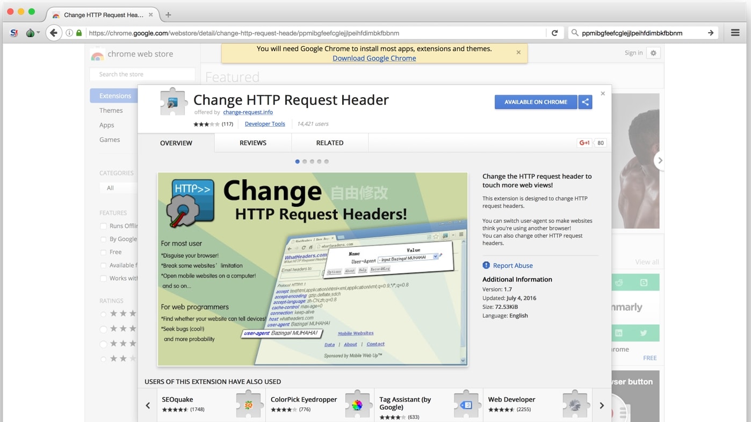
Task: Select Games in the store sidebar
Action: coord(110,140)
